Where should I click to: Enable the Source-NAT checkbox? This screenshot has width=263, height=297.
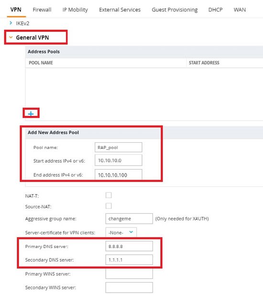pyautogui.click(x=109, y=206)
